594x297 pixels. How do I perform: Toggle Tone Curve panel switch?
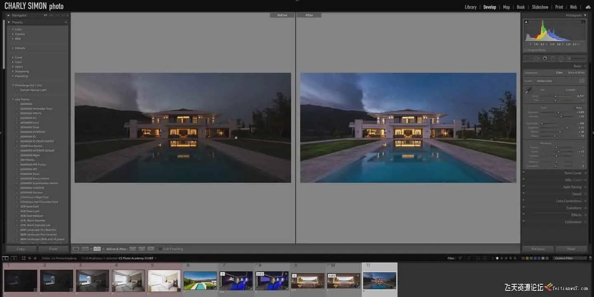click(x=523, y=173)
